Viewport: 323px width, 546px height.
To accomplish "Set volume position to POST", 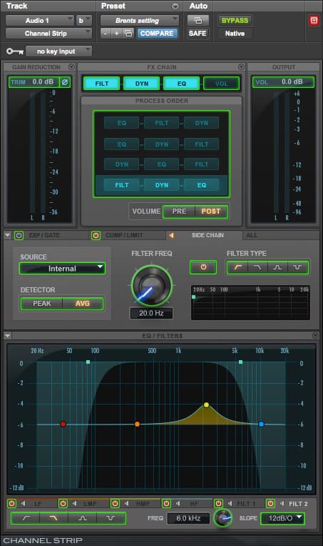I will click(x=211, y=212).
